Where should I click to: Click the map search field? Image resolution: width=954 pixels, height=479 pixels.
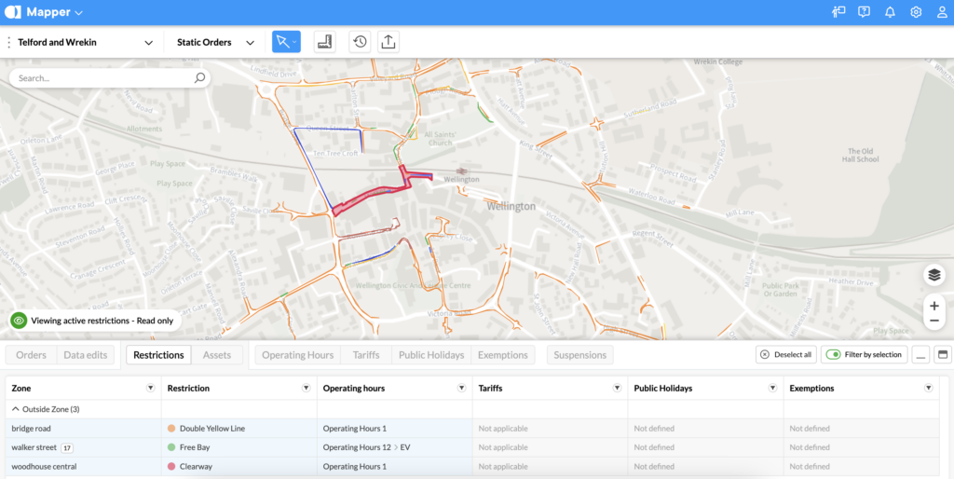click(102, 78)
